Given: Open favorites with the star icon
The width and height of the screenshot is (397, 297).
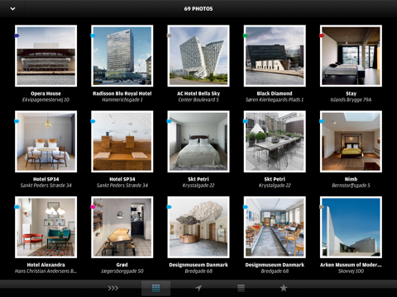Looking at the screenshot, I should coord(284,288).
